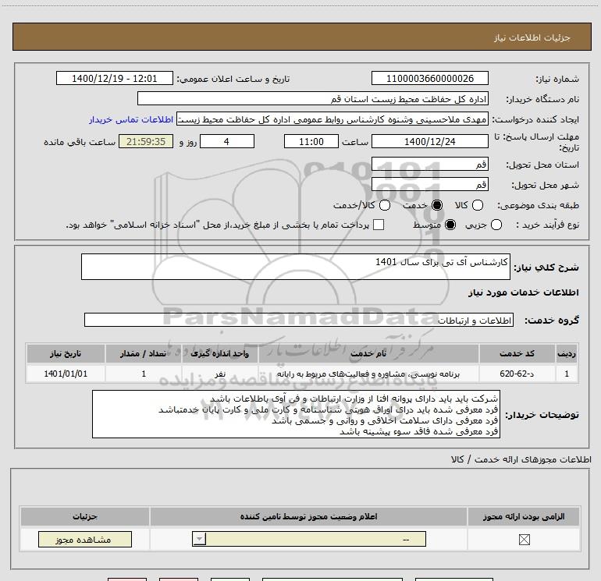Click the need number field 1100003660000026
601x581 pixels.
point(429,78)
